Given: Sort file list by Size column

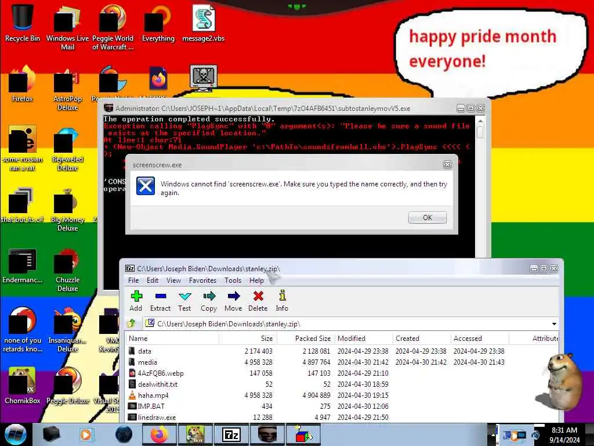Looking at the screenshot, I should 248,339.
